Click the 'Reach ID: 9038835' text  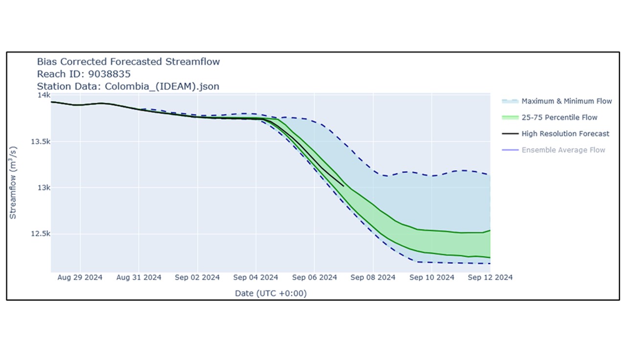tap(84, 74)
